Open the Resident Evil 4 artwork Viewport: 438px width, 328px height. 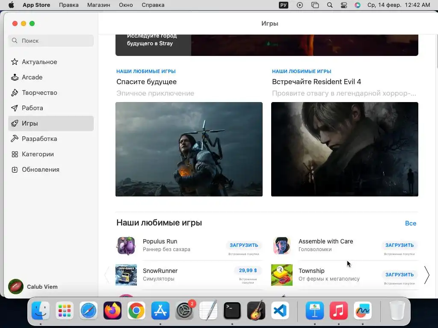coord(345,149)
